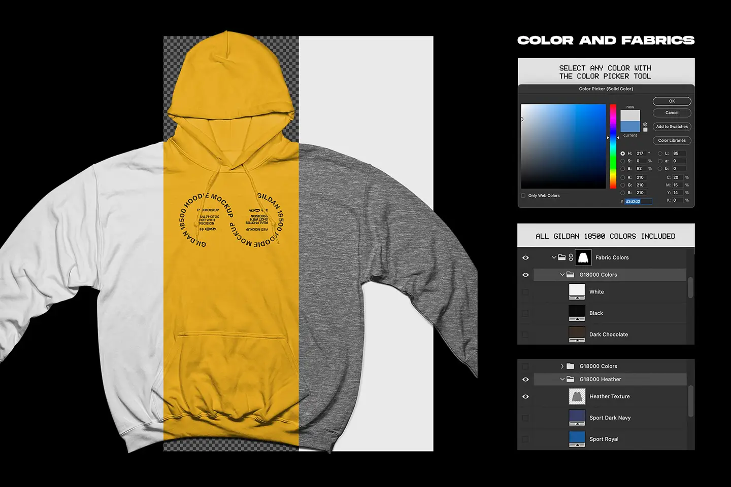This screenshot has height=487, width=731.
Task: Open Color Libraries
Action: 672,140
